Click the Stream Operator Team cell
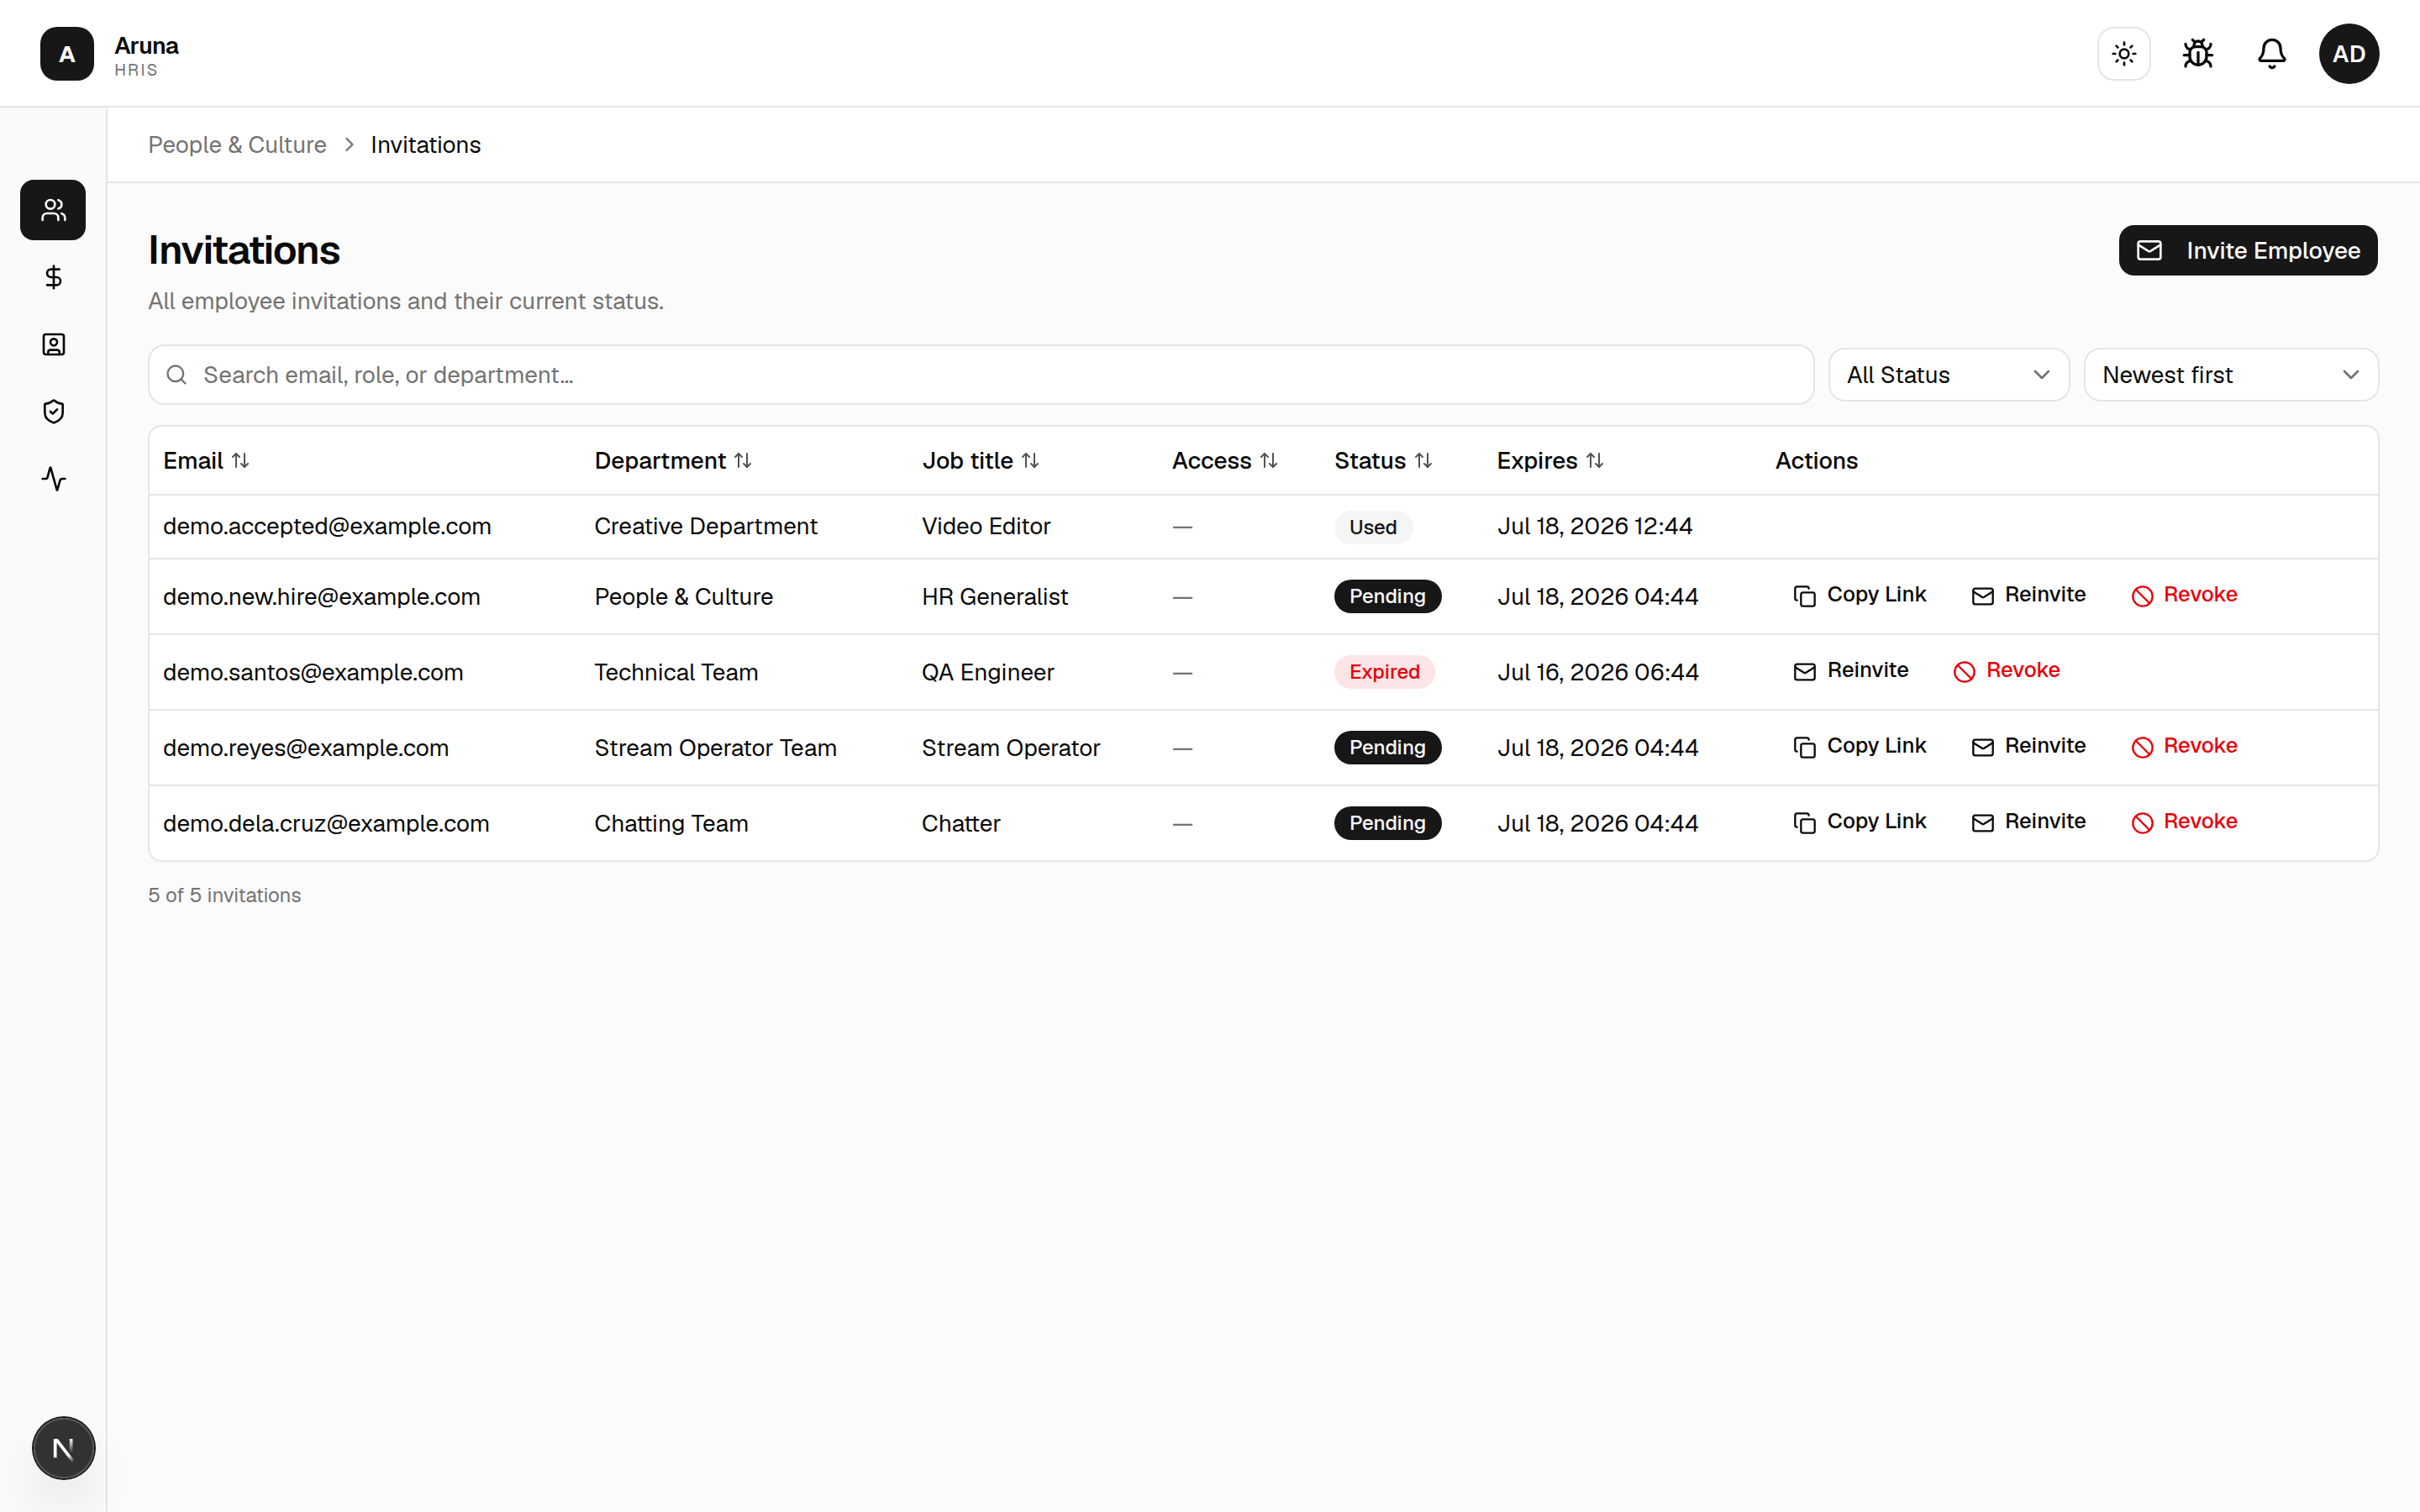2420x1512 pixels. [x=715, y=748]
